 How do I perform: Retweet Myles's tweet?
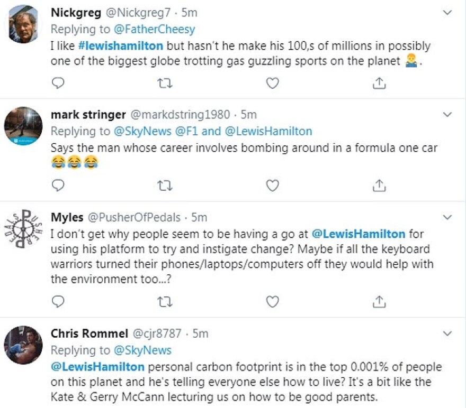[165, 301]
